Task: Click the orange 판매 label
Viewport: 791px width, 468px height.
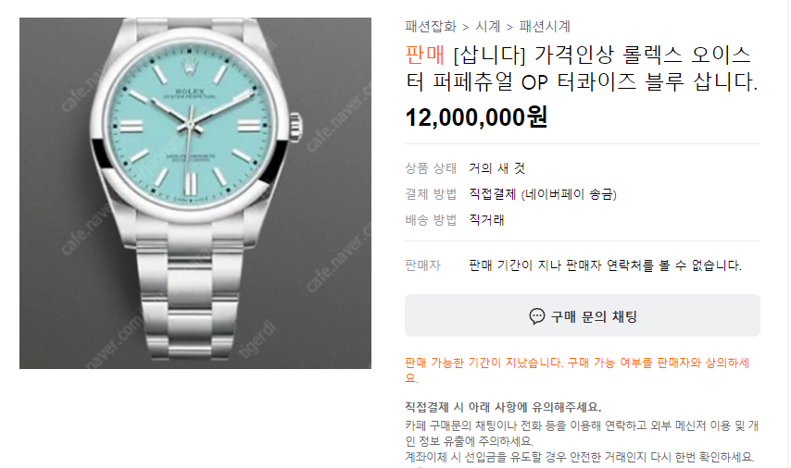Action: [425, 55]
